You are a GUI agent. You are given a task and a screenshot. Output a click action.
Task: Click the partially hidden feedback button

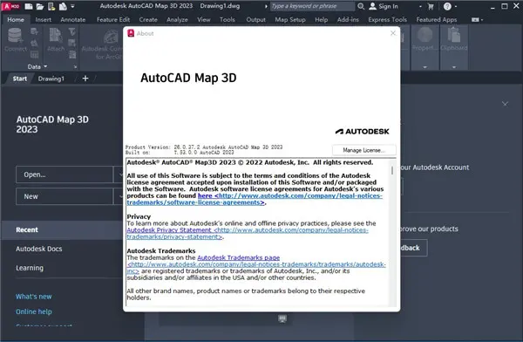tap(413, 248)
